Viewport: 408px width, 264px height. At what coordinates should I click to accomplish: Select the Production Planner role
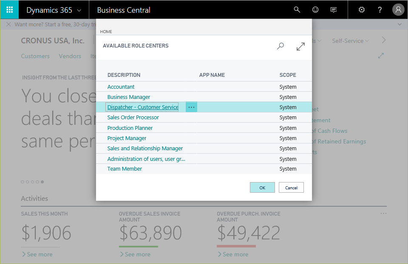pos(130,128)
